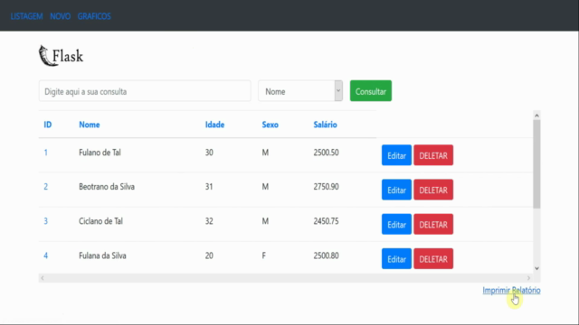Click Editar for Fulana da Silva
The height and width of the screenshot is (325, 579).
(396, 259)
